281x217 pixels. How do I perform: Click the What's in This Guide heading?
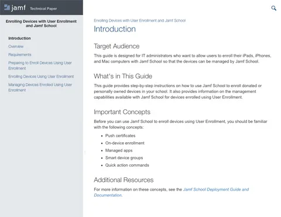tap(123, 76)
